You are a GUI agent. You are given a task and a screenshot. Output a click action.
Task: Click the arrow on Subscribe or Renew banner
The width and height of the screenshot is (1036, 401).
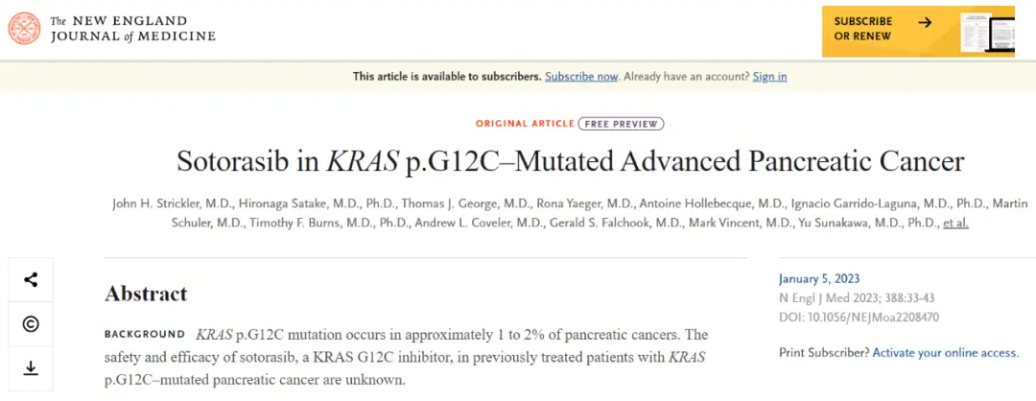click(924, 22)
